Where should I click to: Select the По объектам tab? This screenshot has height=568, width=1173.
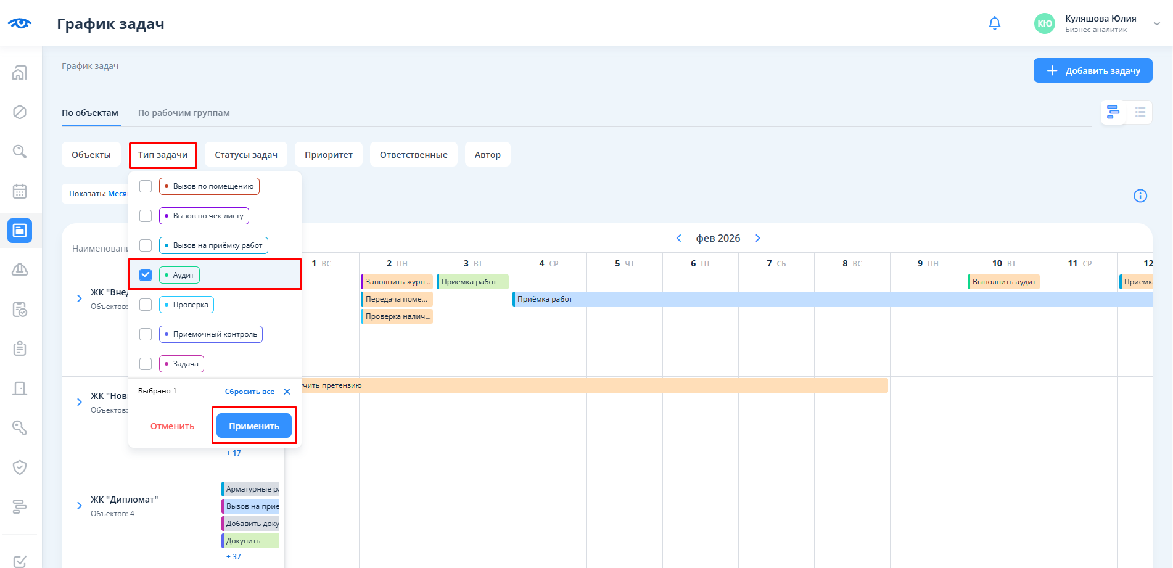coord(90,113)
